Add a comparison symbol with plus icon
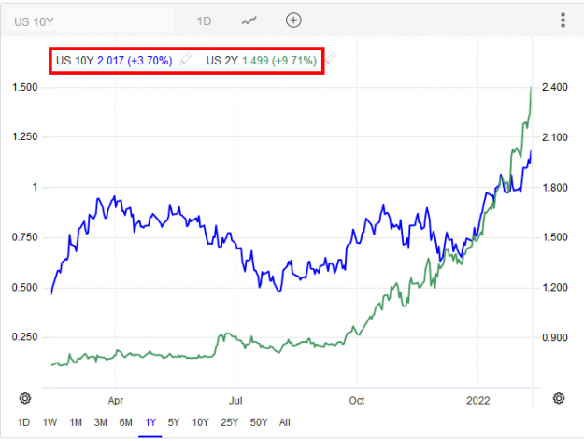The height and width of the screenshot is (441, 584). (x=293, y=21)
